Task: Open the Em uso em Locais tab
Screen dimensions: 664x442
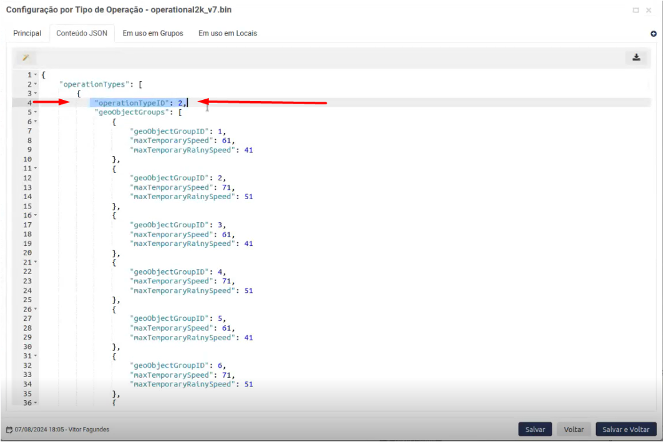Action: tap(228, 33)
